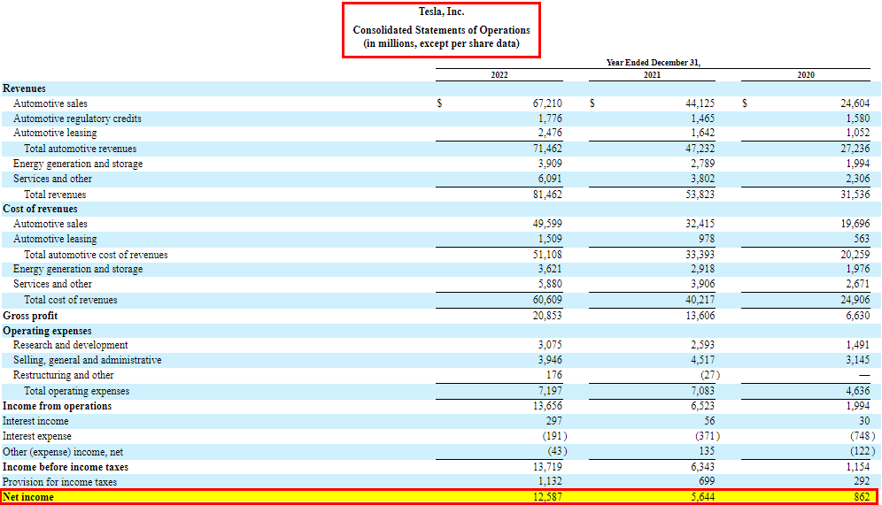Screen dimensions: 882x505
Task: Click 'Total automotive cost of revenues' label
Action: click(x=96, y=255)
